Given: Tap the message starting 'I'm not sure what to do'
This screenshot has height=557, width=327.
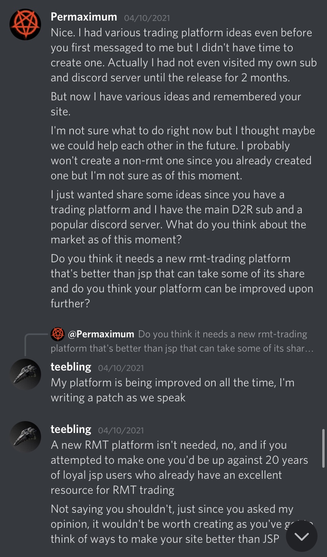Looking at the screenshot, I should pyautogui.click(x=182, y=153).
